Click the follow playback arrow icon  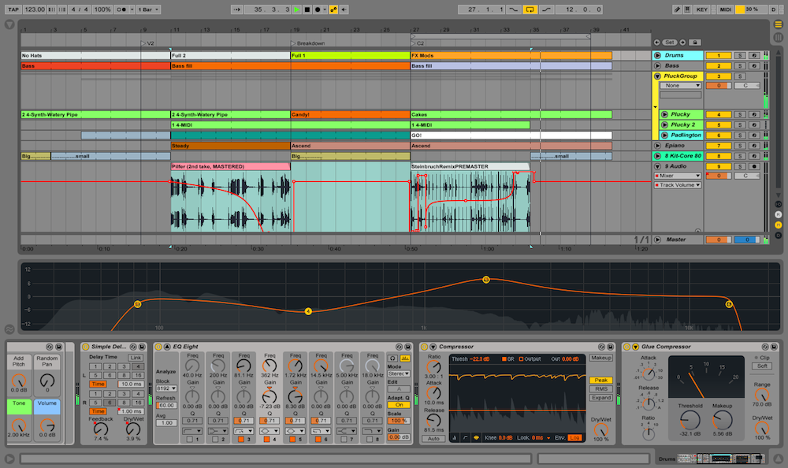(237, 9)
